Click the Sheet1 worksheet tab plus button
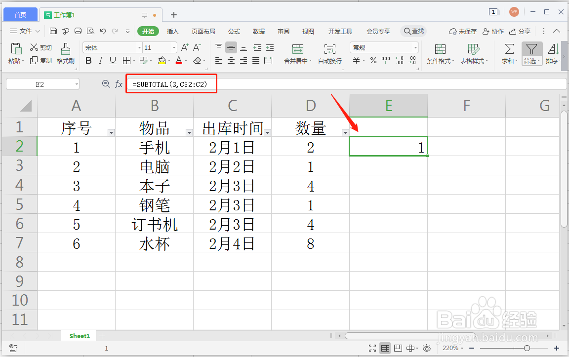The width and height of the screenshot is (569, 357). (102, 336)
